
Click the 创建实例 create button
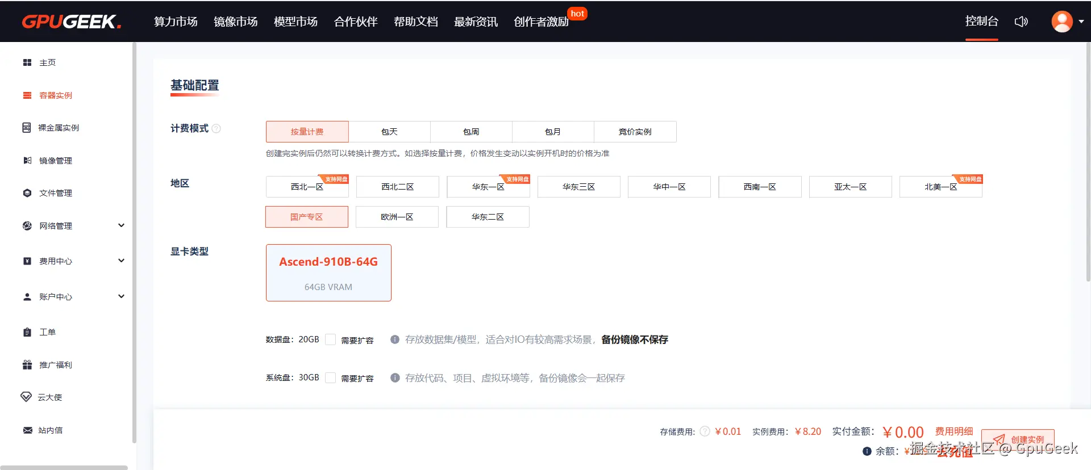coord(1018,440)
